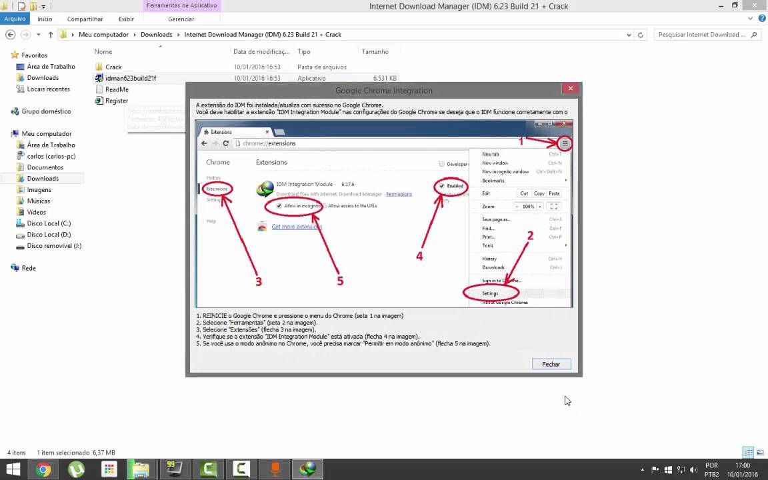
Task: Expand breadcrumb arrow after Meu computador
Action: coord(135,35)
